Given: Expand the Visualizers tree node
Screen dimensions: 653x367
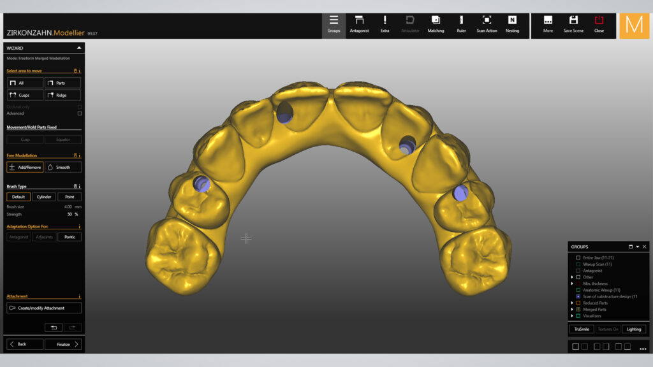Looking at the screenshot, I should [x=572, y=316].
